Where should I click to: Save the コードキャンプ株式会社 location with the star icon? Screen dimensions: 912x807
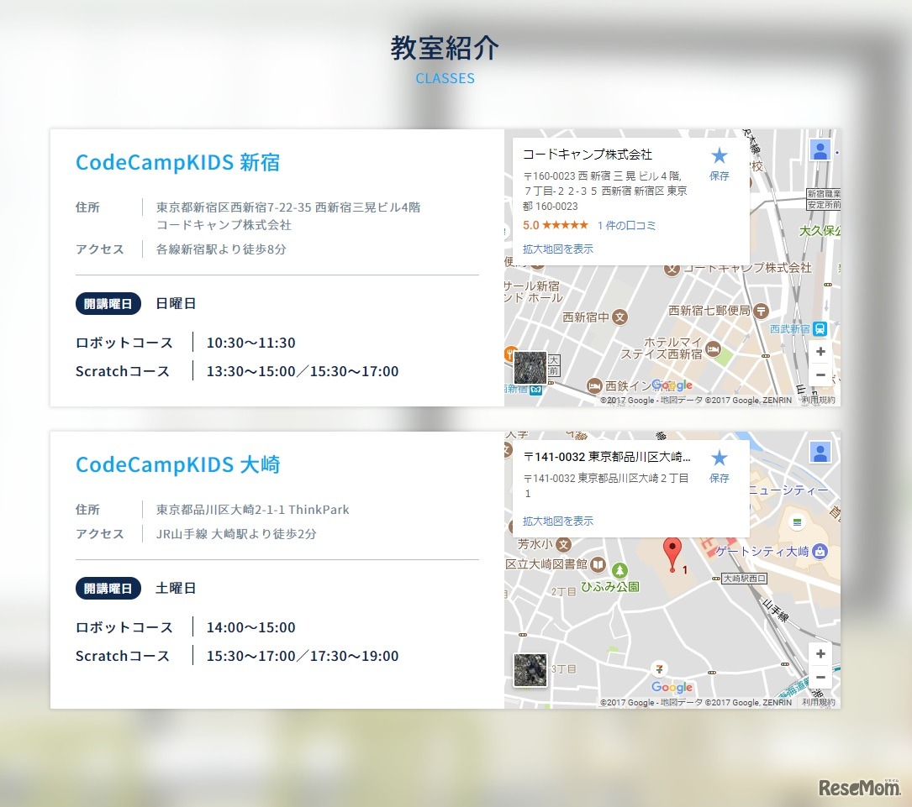719,155
